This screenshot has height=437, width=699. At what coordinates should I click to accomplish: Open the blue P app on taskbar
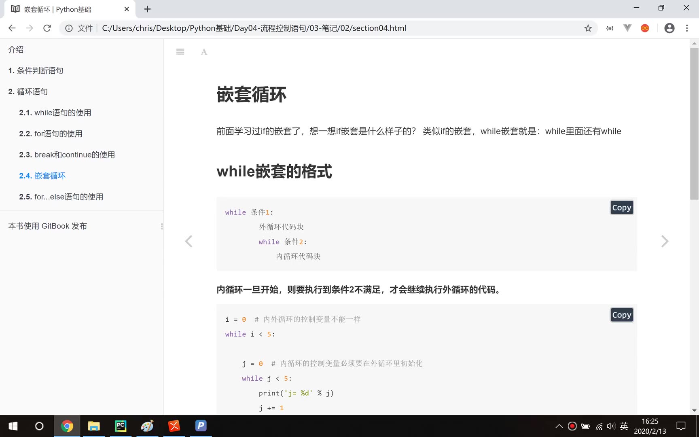[x=201, y=426]
